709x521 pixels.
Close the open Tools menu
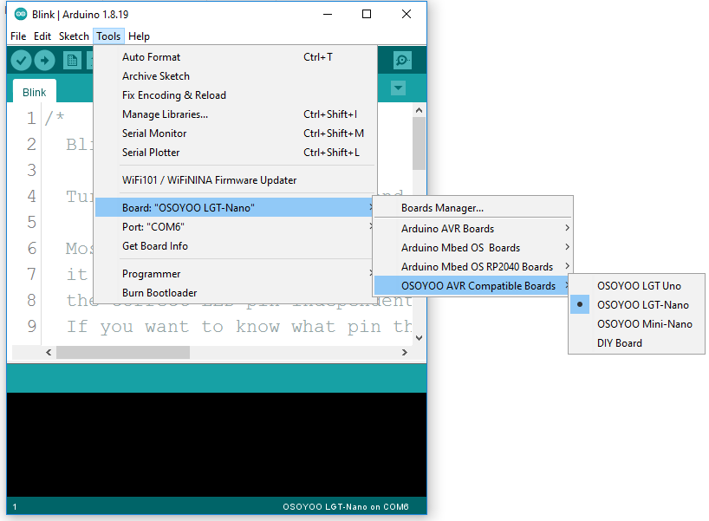(108, 36)
